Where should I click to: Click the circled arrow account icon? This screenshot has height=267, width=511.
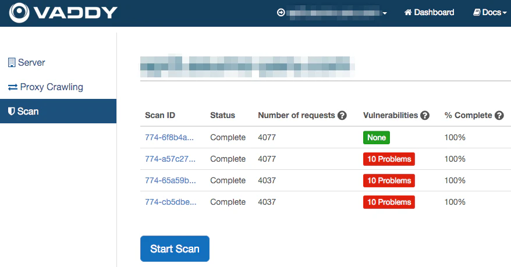click(x=281, y=12)
